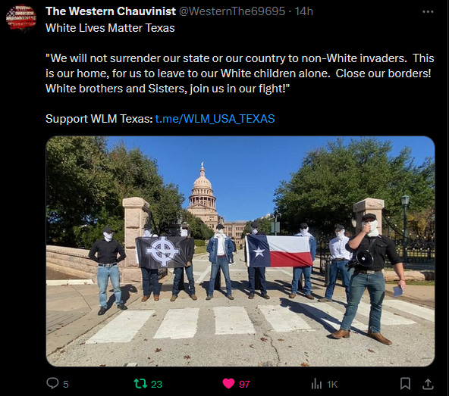This screenshot has height=396, width=449.
Task: Unlike the post via the pink heart
Action: tap(228, 383)
